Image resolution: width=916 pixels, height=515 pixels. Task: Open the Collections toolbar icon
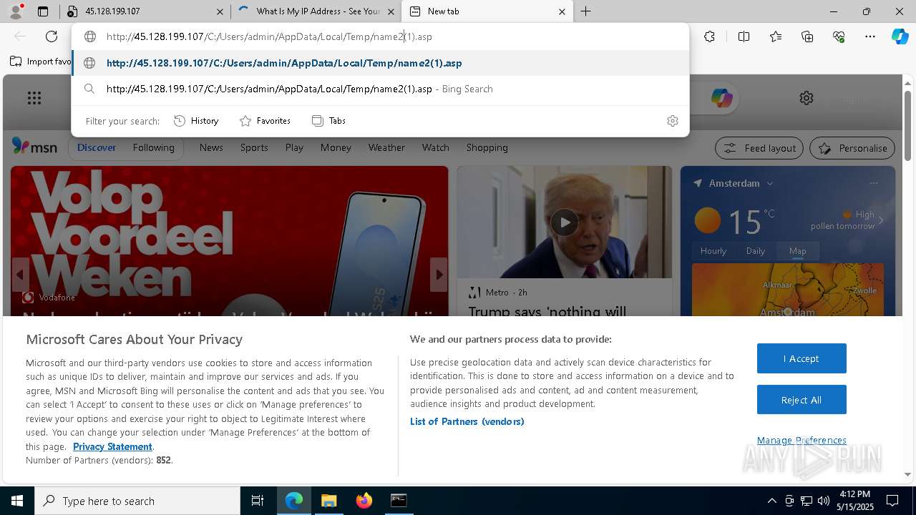807,36
